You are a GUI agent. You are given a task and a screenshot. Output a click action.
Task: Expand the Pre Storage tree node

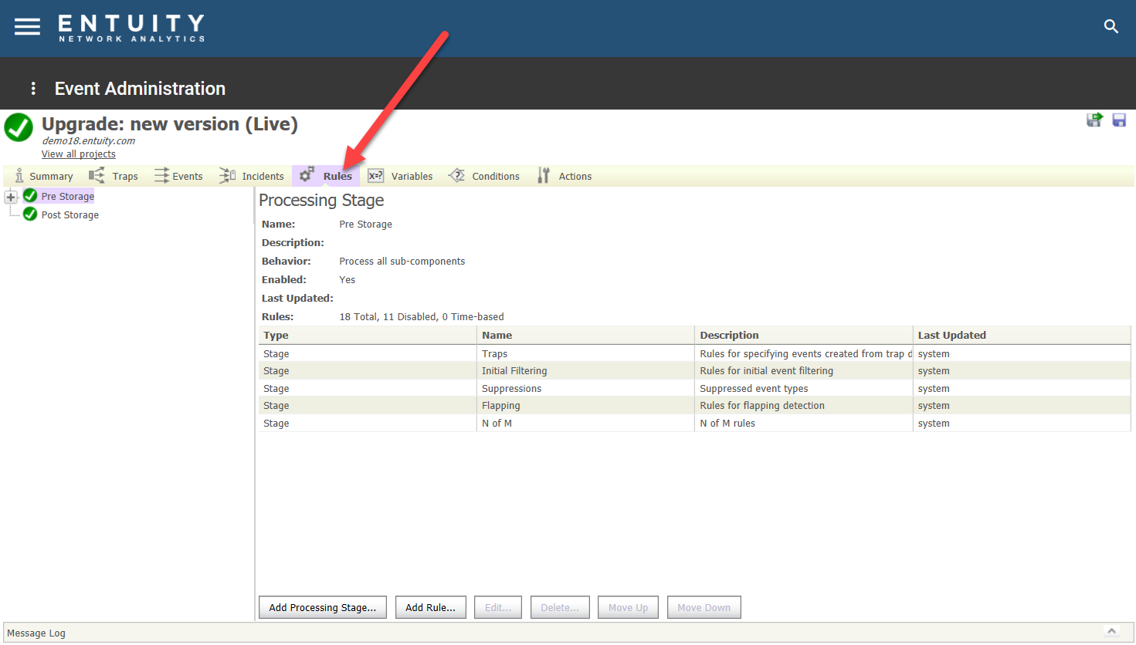(x=11, y=197)
